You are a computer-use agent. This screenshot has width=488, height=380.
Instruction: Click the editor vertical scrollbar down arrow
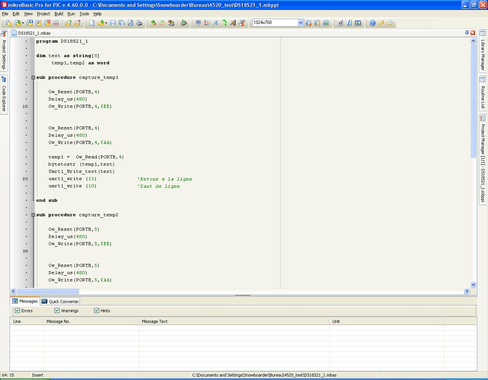click(473, 284)
